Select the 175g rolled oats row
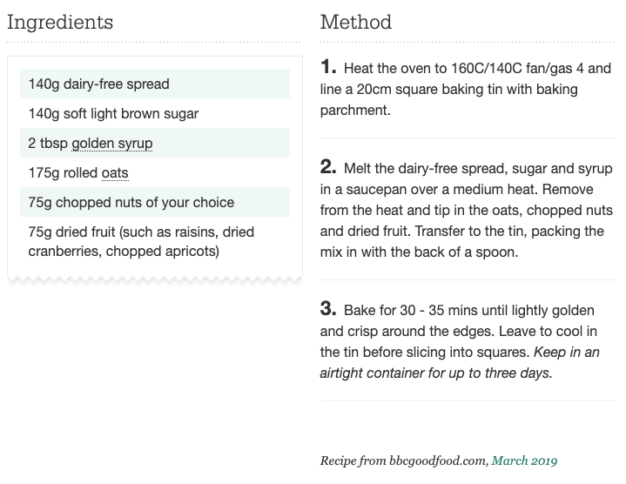Screen dimensions: 626x484 [x=155, y=172]
